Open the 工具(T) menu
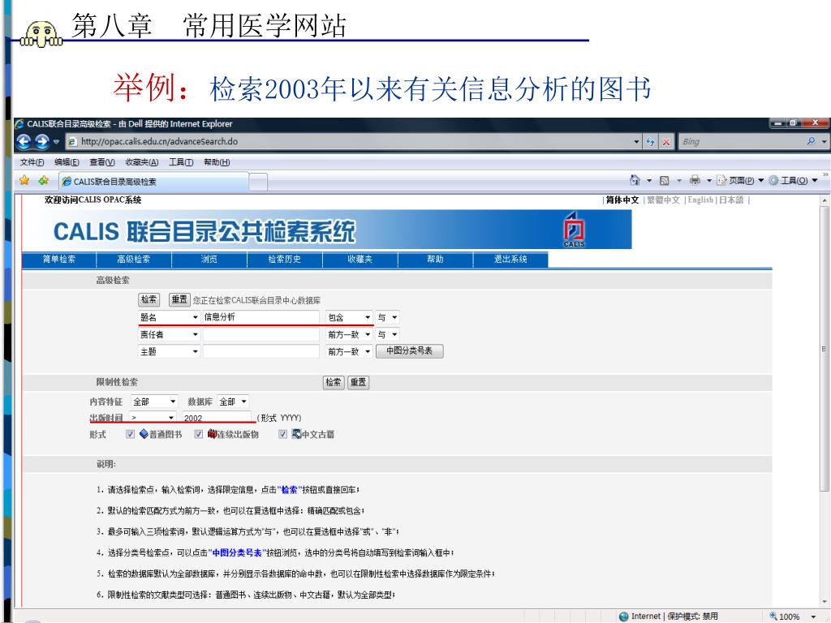 181,162
